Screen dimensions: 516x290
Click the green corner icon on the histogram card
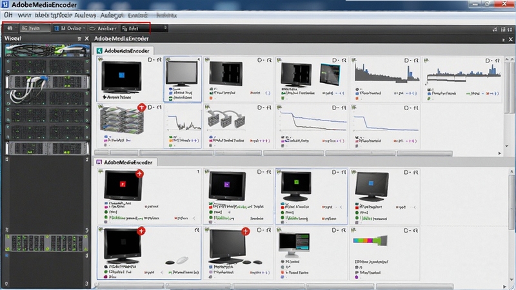pos(353,60)
